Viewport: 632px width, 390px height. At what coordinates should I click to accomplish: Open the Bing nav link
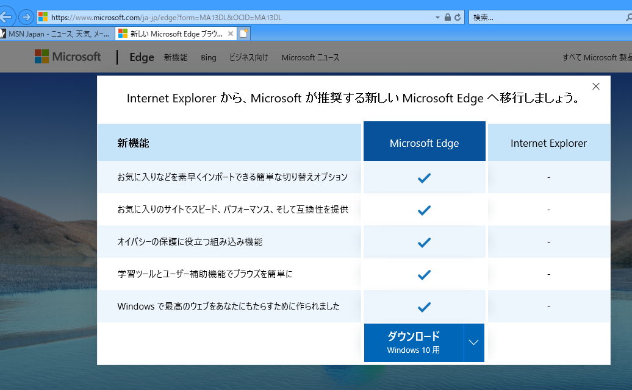pyautogui.click(x=209, y=57)
